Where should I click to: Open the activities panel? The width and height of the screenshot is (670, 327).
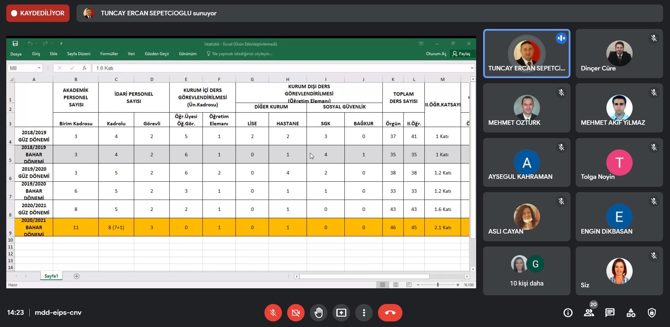coord(631,313)
